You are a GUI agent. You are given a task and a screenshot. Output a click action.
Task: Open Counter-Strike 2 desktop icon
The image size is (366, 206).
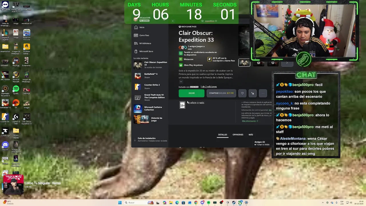pyautogui.click(x=5, y=119)
